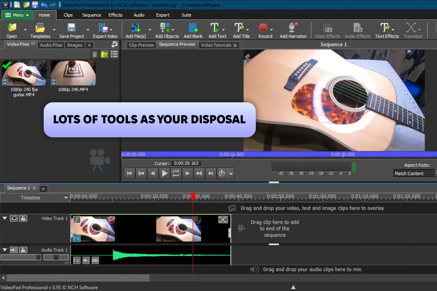The height and width of the screenshot is (291, 437).
Task: Open the Menu dropdown
Action: (17, 15)
